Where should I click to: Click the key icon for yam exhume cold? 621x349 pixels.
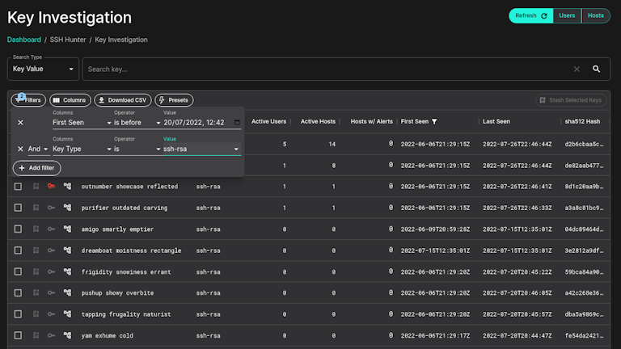pyautogui.click(x=51, y=335)
